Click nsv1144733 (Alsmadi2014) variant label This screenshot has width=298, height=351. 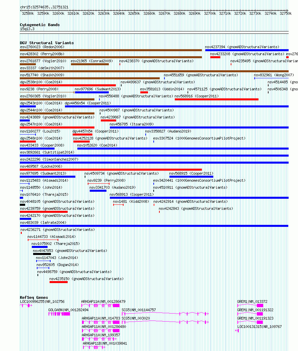click(x=52, y=237)
